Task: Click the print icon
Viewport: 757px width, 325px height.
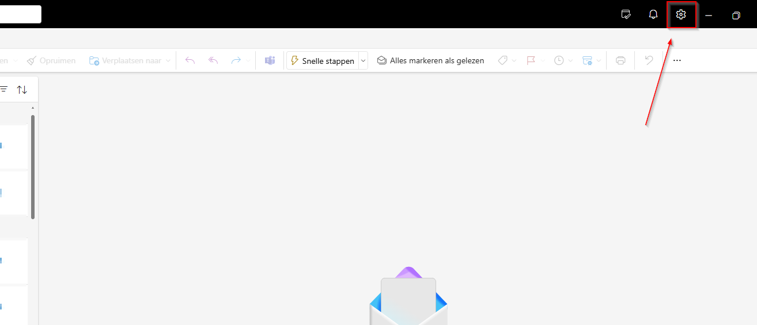Action: click(x=620, y=60)
